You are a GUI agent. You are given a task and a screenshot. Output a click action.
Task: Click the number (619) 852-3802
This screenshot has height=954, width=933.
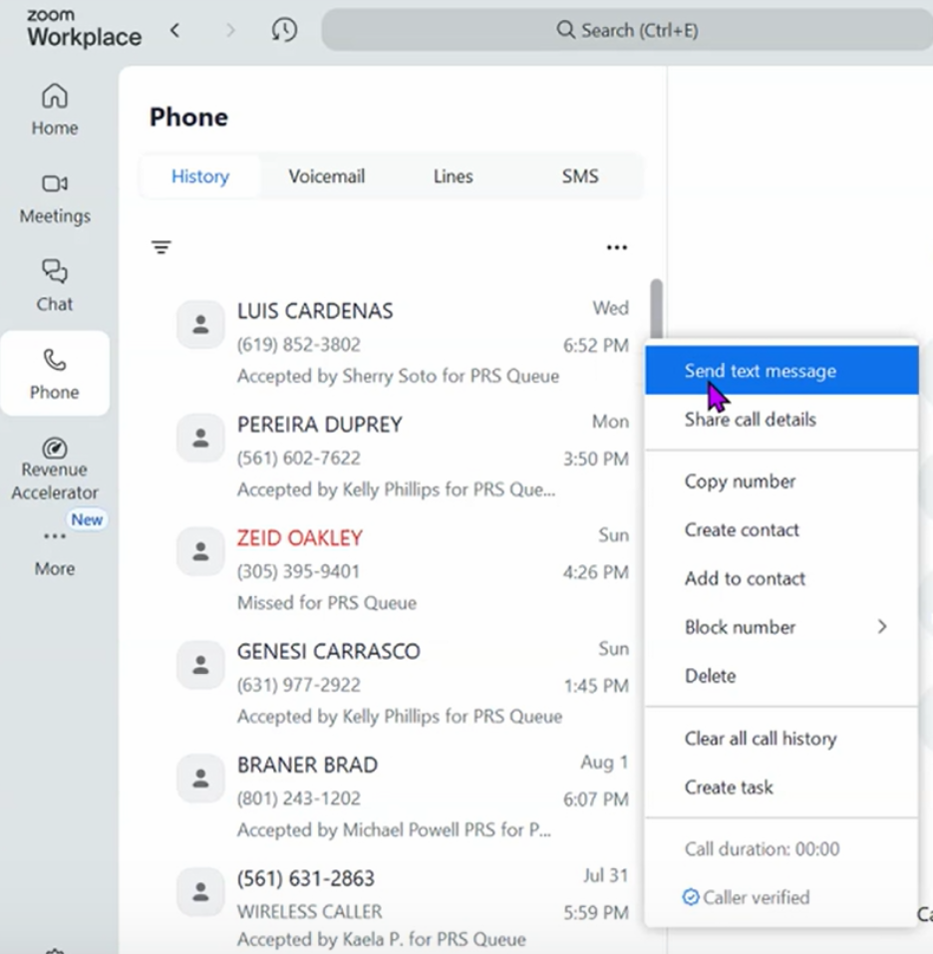tap(299, 344)
